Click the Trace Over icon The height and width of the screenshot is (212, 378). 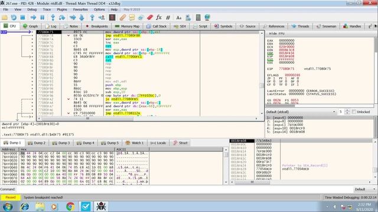(82, 17)
